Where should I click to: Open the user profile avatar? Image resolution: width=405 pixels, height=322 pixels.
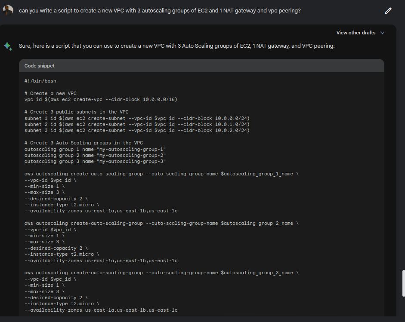(8, 10)
